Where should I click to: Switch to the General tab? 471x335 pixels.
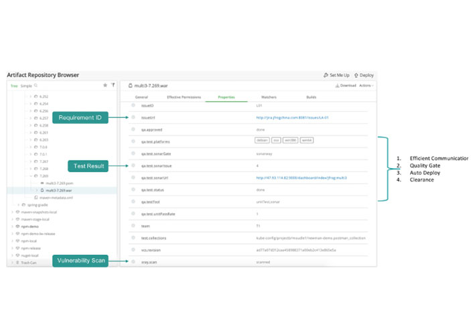coord(141,97)
